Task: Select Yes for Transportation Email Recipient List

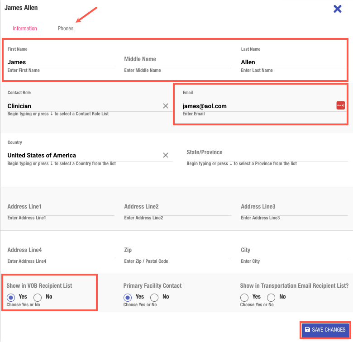Action: tap(244, 297)
